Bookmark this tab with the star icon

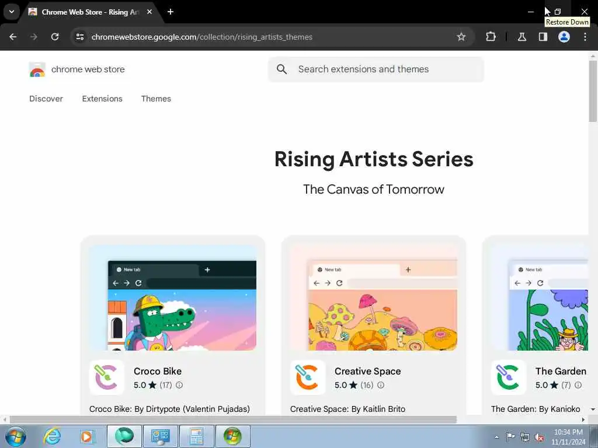click(x=461, y=37)
